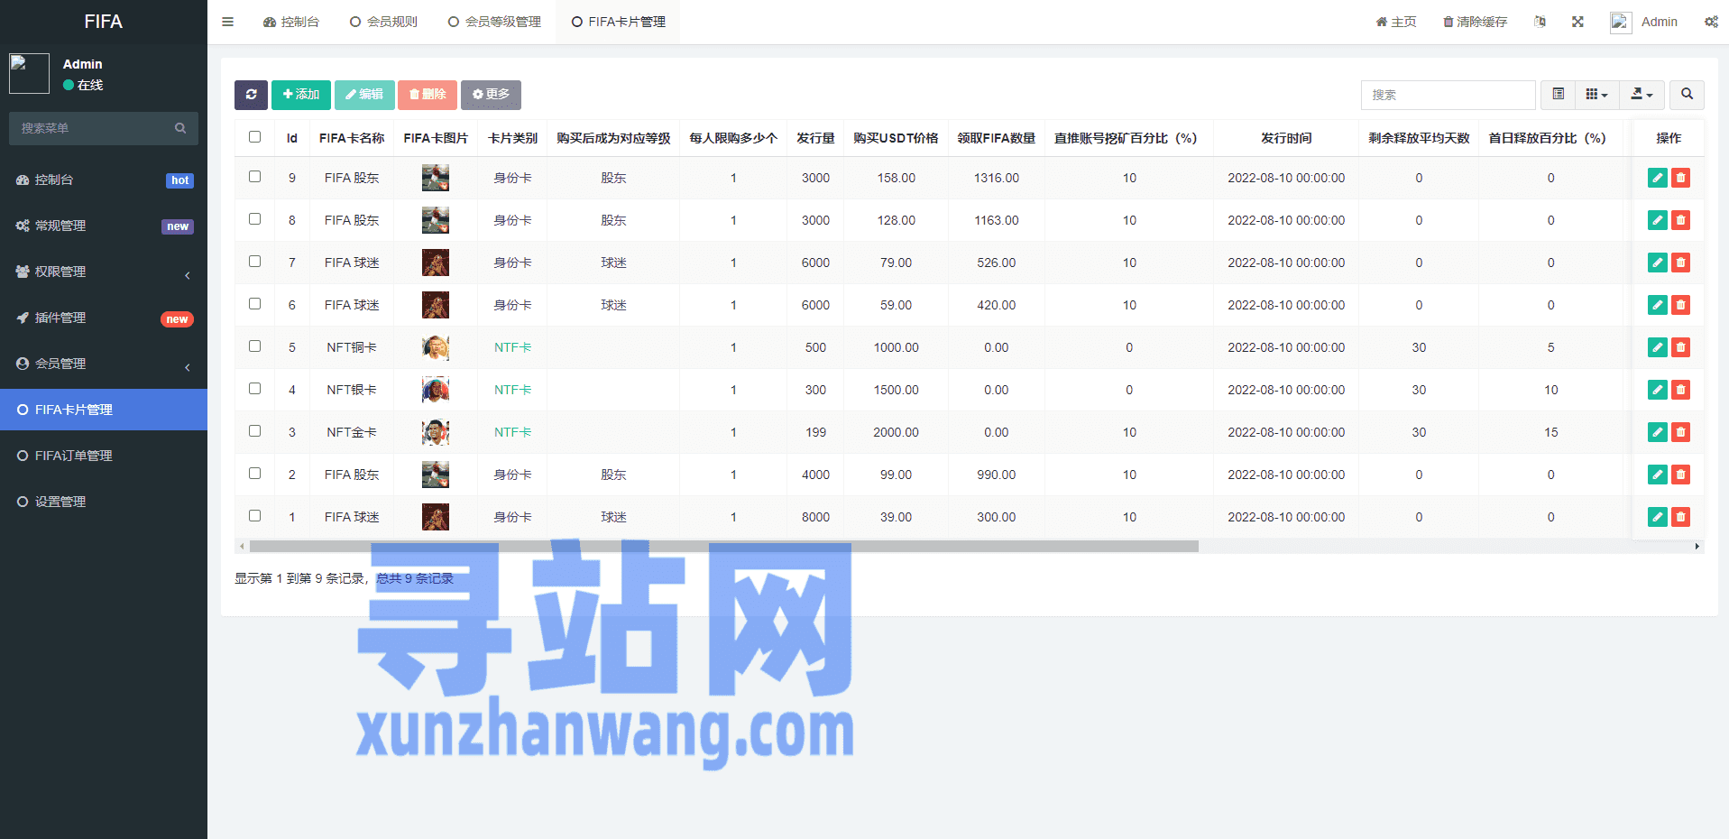Delete the row with Id 7

(x=1680, y=263)
